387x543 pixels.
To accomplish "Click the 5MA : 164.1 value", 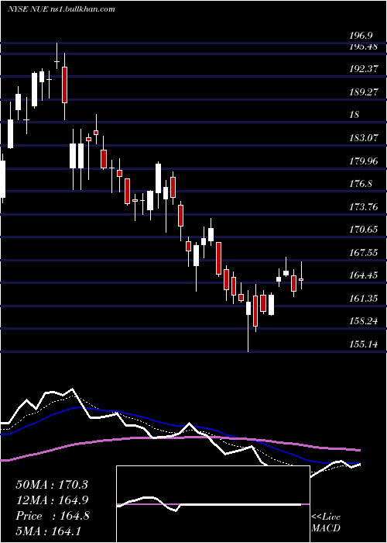I will click(48, 531).
